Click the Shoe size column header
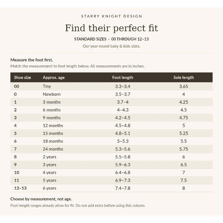Image resolution: width=223 pixels, height=223 pixels. pos(22,78)
